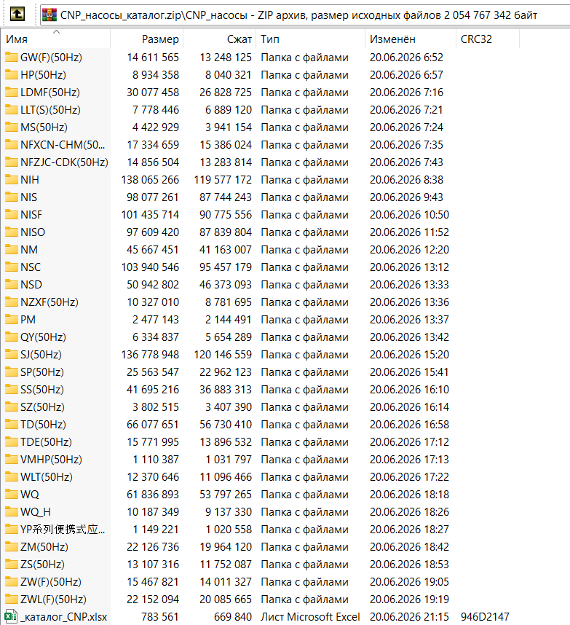Select ZWL(F)(50Hz) folder name

(54, 600)
